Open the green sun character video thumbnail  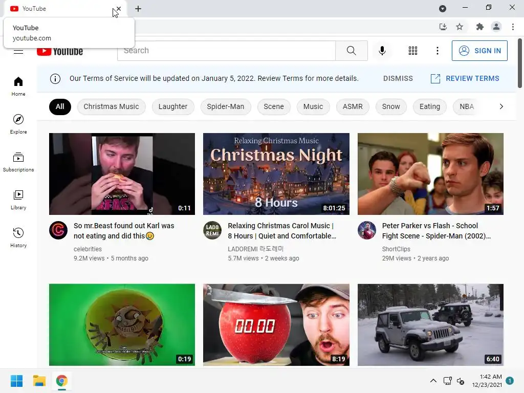pos(122,324)
